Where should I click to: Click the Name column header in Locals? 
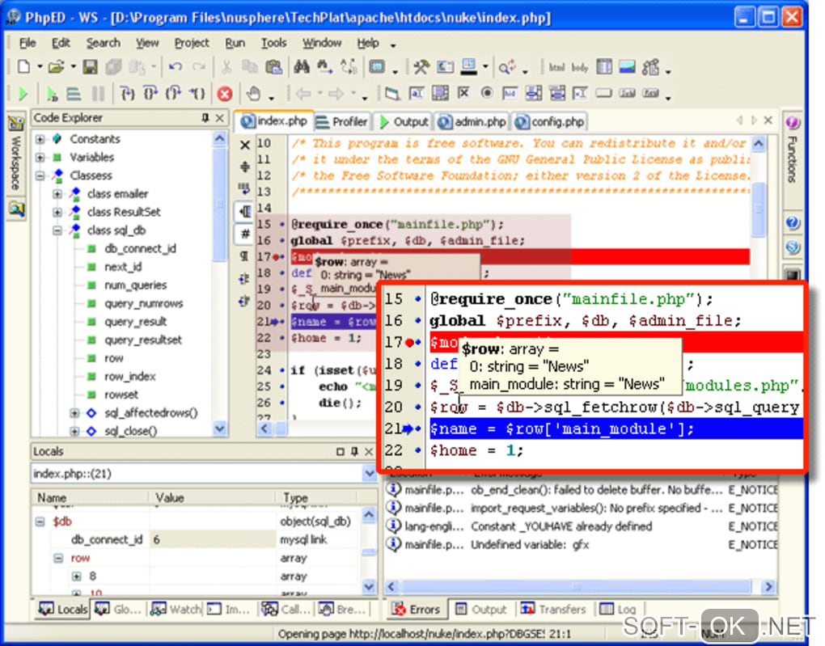(91, 498)
